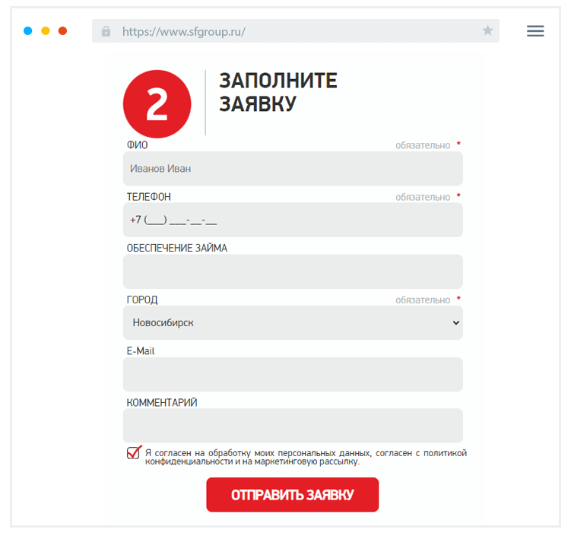Screen dimensions: 571x539
Task: Click the bookmark star icon
Action: pos(487,31)
